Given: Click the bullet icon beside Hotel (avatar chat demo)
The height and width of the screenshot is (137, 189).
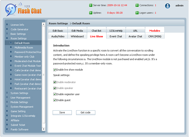Looking at the screenshot, I should (11, 79).
